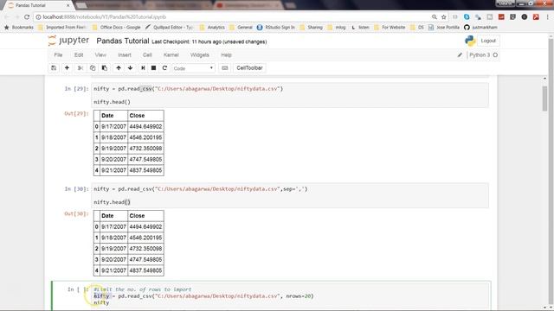Click 9/21/2007 date in Out[30] table
This screenshot has height=311, width=554.
click(x=113, y=270)
